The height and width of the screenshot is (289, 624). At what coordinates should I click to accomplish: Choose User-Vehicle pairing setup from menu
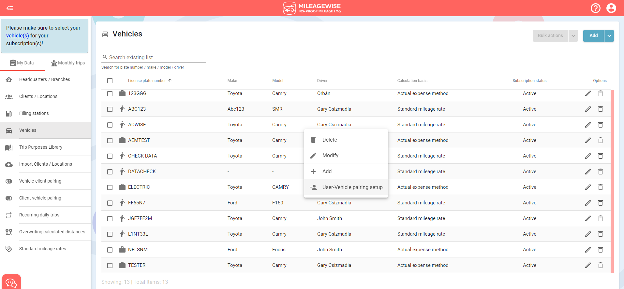point(352,187)
